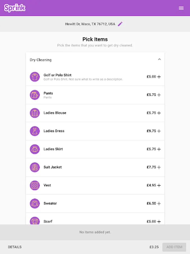Add a Sweater to the order

159,203
